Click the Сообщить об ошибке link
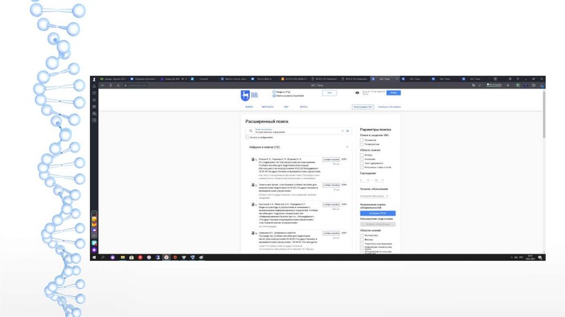Image resolution: width=565 pixels, height=317 pixels. coord(389,107)
